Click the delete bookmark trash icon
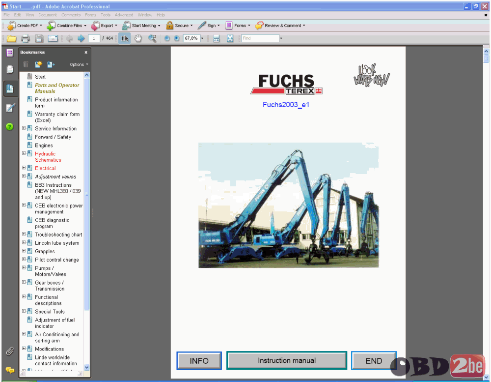 tap(26, 64)
